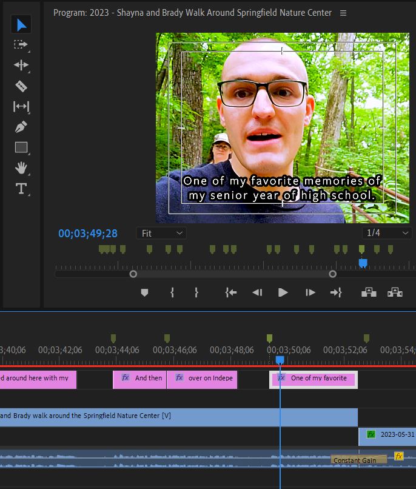This screenshot has width=416, height=489.
Task: Select the 'around here with my' caption clip
Action: point(38,380)
